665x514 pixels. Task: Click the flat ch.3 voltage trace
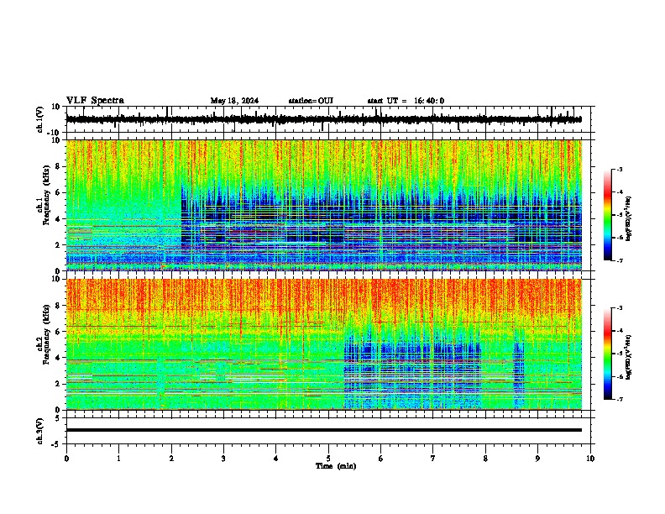point(323,430)
